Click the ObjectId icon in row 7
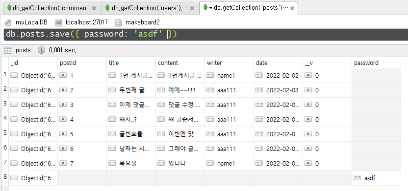 point(14,163)
